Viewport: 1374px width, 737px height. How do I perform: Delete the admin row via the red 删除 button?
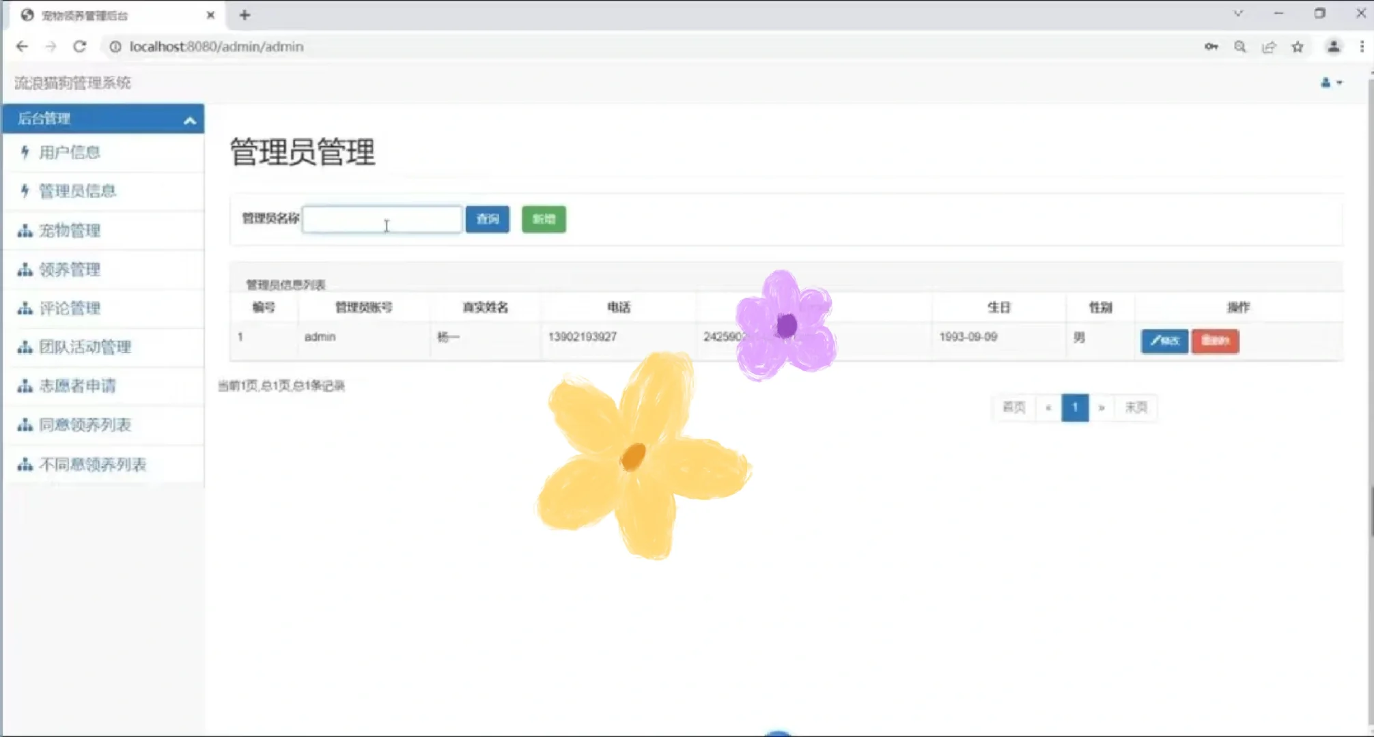[x=1215, y=342]
